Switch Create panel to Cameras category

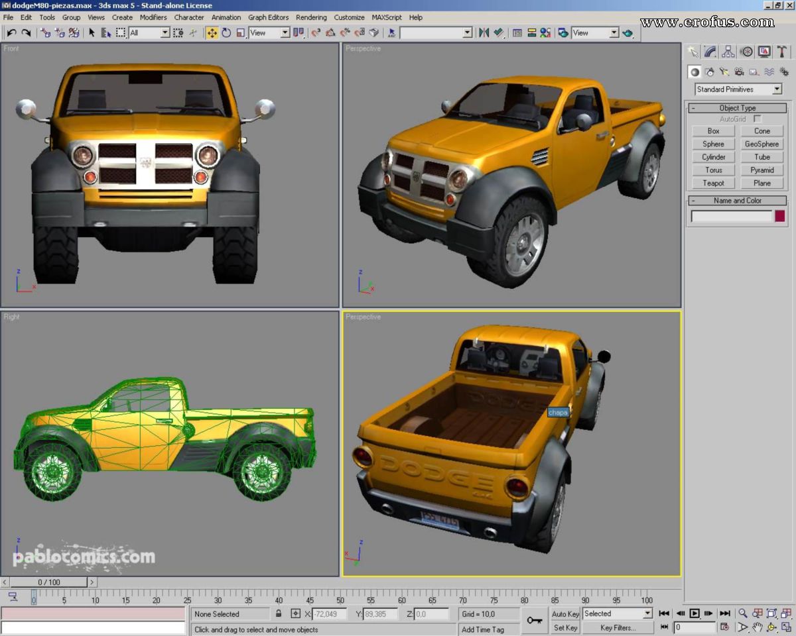point(739,72)
